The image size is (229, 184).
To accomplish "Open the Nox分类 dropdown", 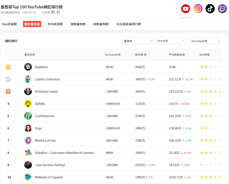I will point(171,41).
